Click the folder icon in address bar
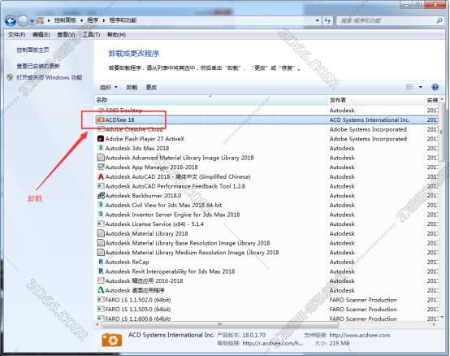 click(x=40, y=20)
